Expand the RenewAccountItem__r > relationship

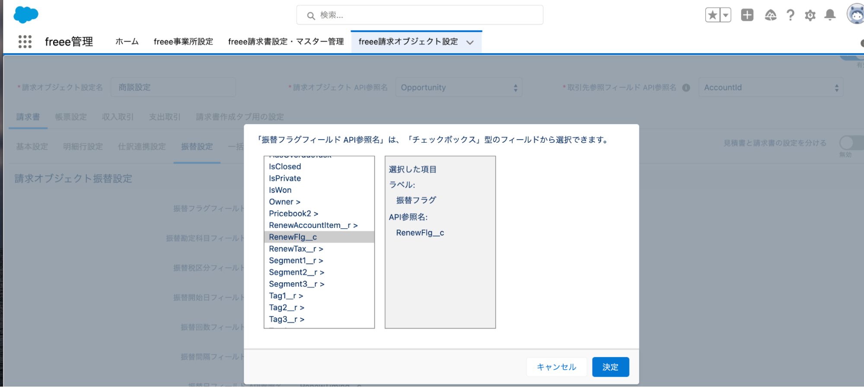(x=319, y=225)
